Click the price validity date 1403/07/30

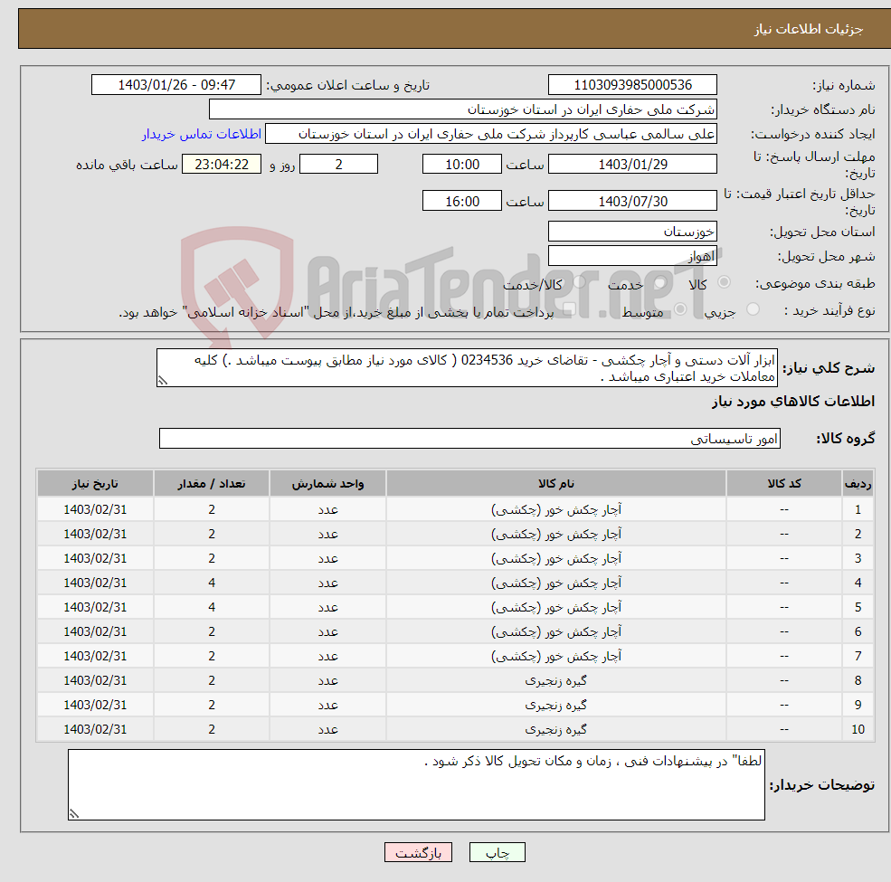[632, 201]
